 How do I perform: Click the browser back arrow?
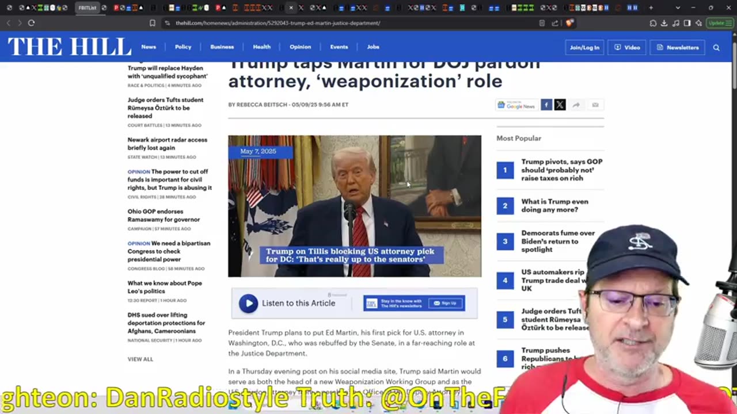pos(8,23)
